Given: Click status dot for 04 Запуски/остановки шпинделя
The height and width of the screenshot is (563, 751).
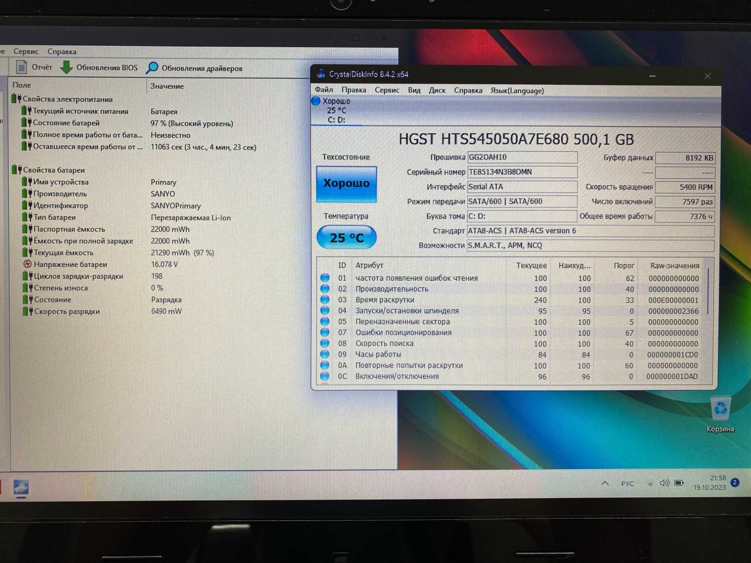Looking at the screenshot, I should [x=325, y=310].
